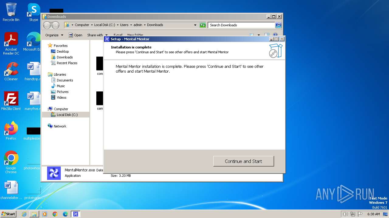Open Google Chrome desktop shortcut
Screen dimensions: 389x218
11,162
